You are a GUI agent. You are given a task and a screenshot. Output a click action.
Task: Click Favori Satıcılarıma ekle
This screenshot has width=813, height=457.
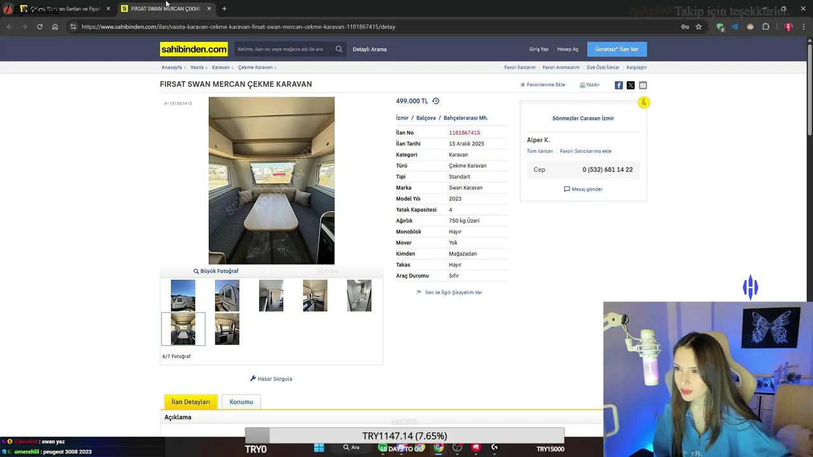pyautogui.click(x=586, y=152)
